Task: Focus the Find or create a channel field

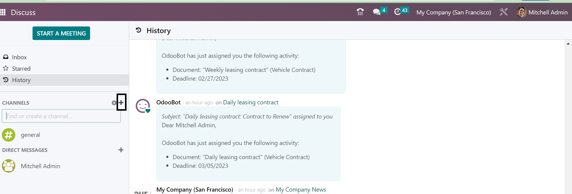Action: click(61, 116)
